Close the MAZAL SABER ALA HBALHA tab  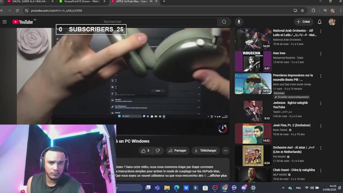[x=53, y=1]
